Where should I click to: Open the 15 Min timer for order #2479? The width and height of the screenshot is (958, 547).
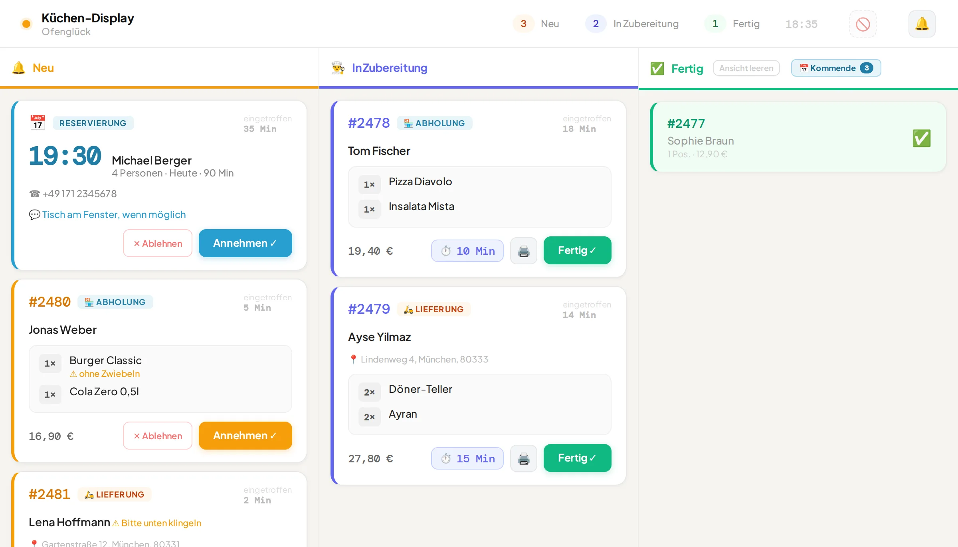click(467, 458)
